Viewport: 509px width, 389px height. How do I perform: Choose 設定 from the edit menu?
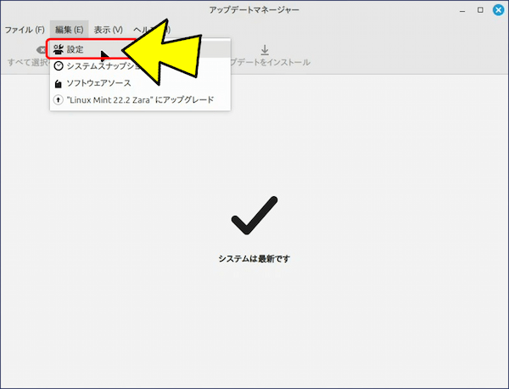click(75, 49)
